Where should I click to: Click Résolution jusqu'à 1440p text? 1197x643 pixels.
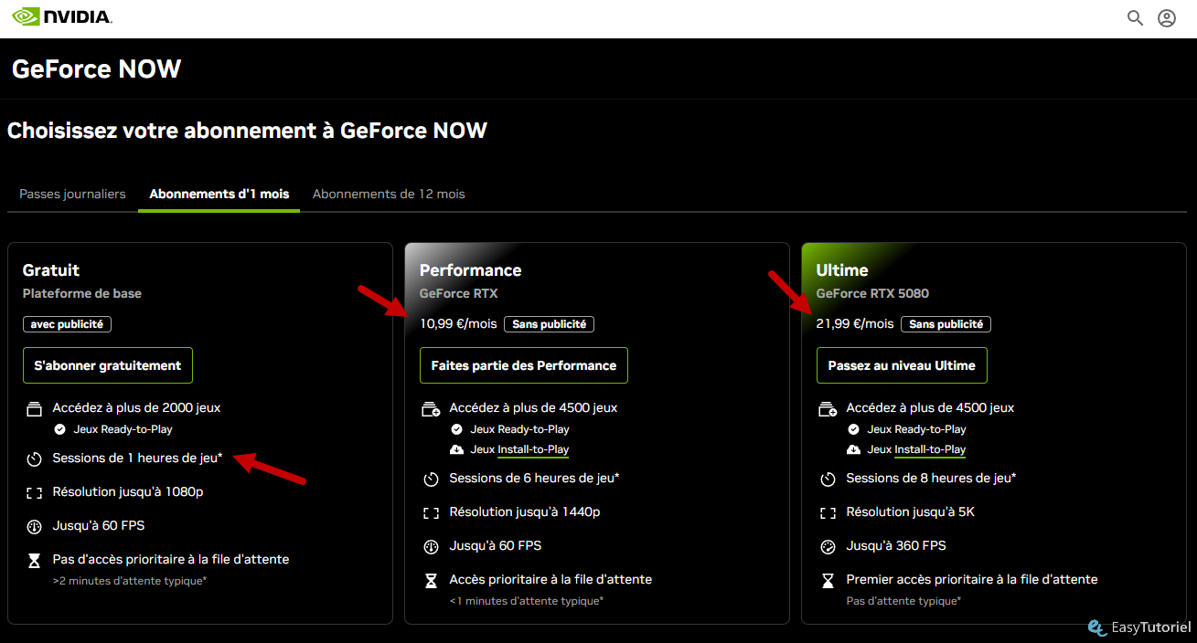click(x=525, y=511)
